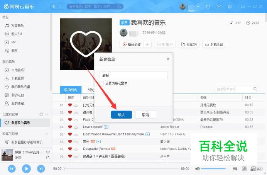This screenshot has width=267, height=175.
Task: Unlike song 03 Fade with its heart
Action: click(70, 120)
